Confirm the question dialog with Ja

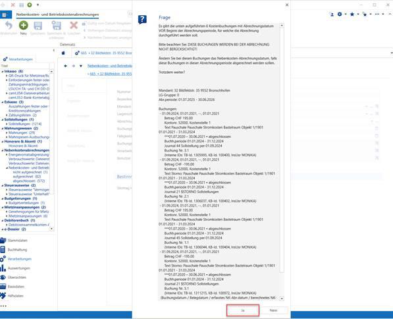click(x=243, y=310)
